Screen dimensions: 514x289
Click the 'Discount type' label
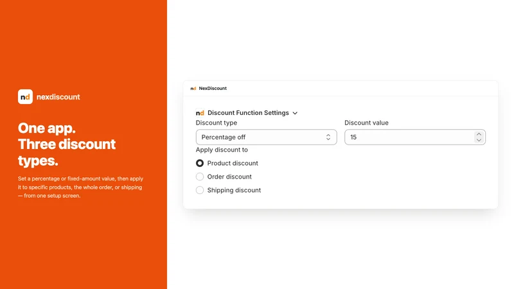tap(217, 123)
